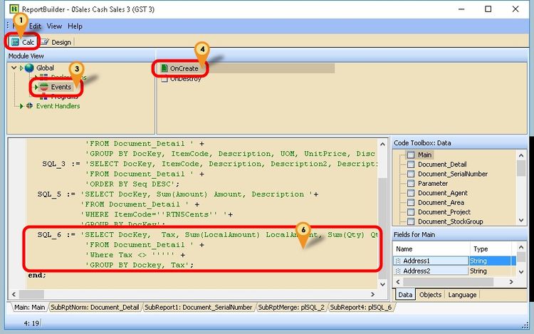This screenshot has height=334, width=534.
Task: Collapse the Global tree node
Action: tap(14, 68)
